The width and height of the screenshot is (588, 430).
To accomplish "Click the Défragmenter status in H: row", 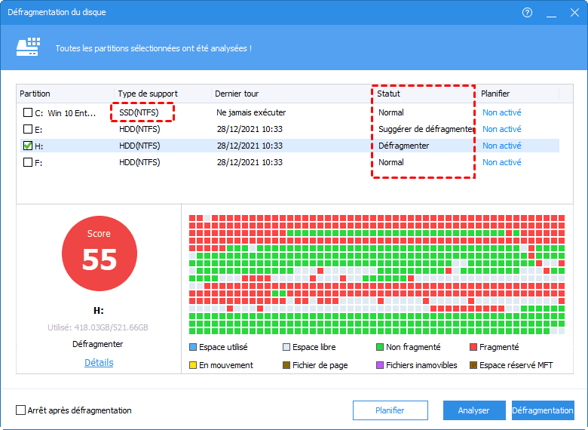I will [403, 146].
